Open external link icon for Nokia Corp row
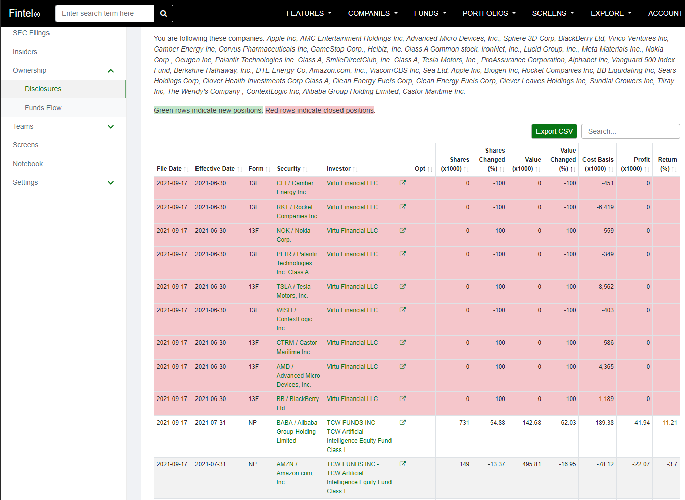Viewport: 685px width, 500px height. 403,230
